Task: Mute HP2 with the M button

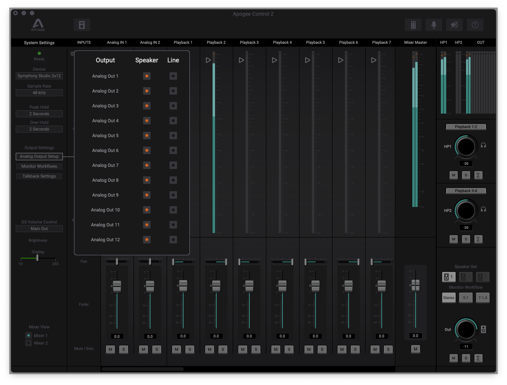Action: [454, 239]
